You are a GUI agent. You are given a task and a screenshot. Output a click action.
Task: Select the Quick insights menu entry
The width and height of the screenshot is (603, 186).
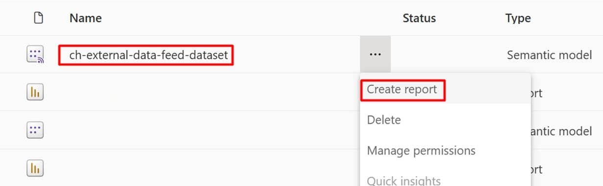click(404, 180)
